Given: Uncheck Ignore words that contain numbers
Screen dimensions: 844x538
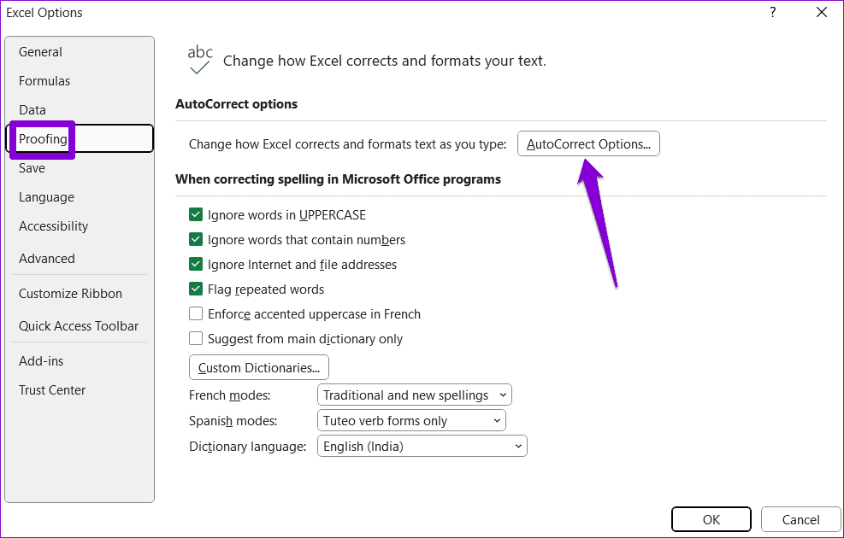Looking at the screenshot, I should tap(196, 239).
